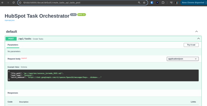Reload the page with the refresh icon
Image resolution: width=207 pixels, height=106 pixels.
[x=14, y=3]
